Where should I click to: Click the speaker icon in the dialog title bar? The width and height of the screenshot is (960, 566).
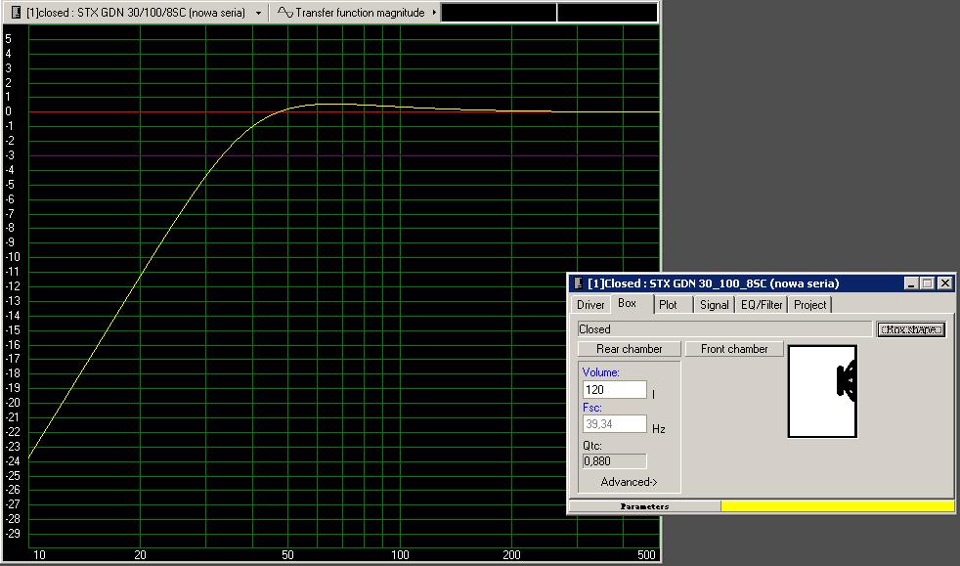click(579, 283)
